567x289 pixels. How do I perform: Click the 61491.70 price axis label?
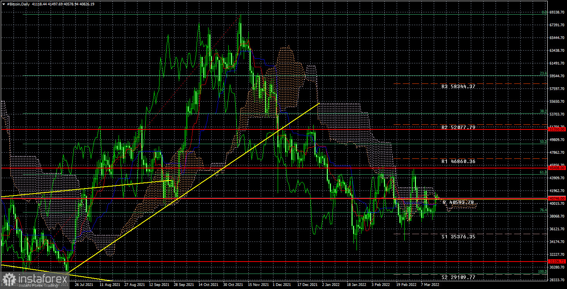[x=557, y=63]
